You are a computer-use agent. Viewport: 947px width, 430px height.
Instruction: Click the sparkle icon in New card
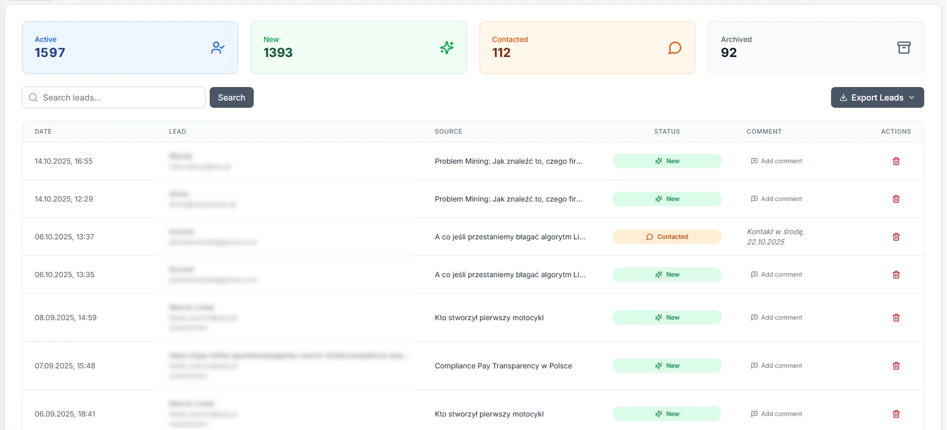pos(446,48)
